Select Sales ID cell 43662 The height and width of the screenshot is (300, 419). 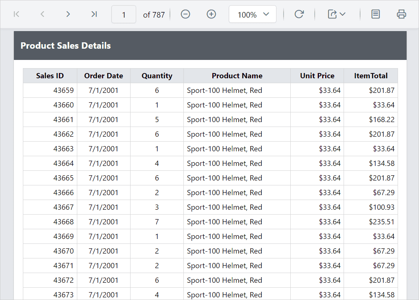point(50,134)
